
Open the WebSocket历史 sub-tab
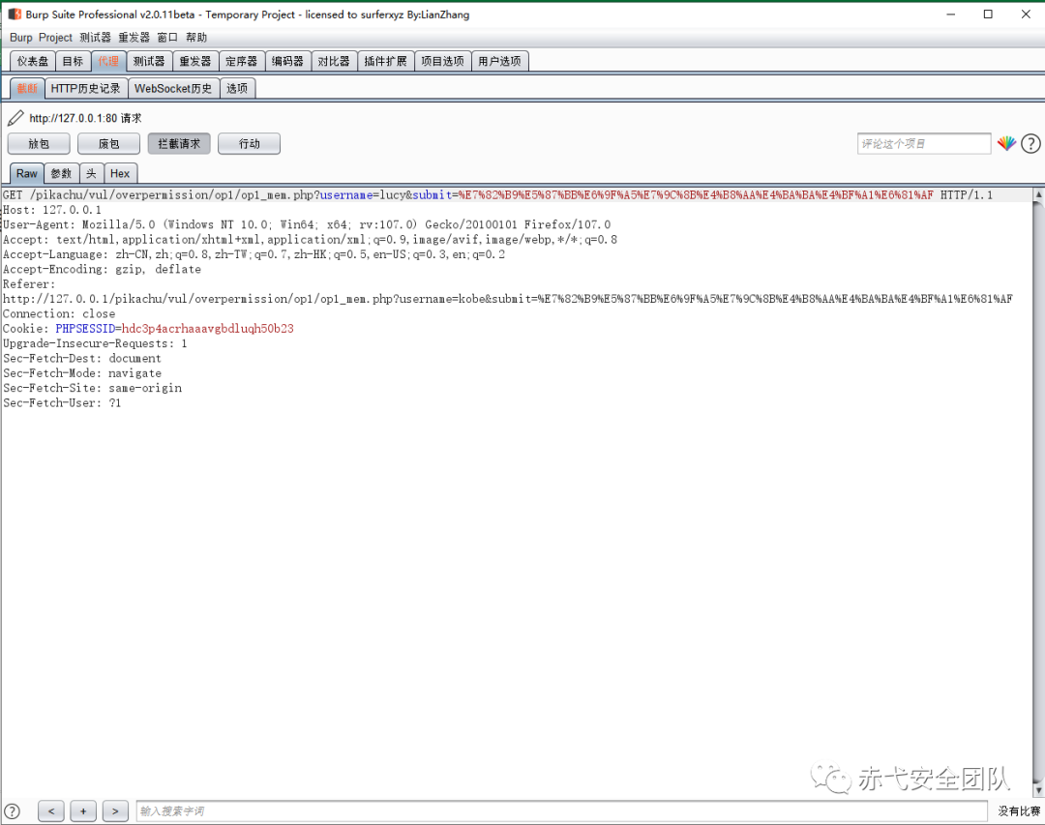[173, 88]
